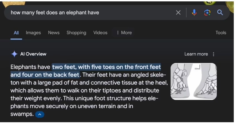Open the three-dot menu beside Learn more

click(214, 54)
